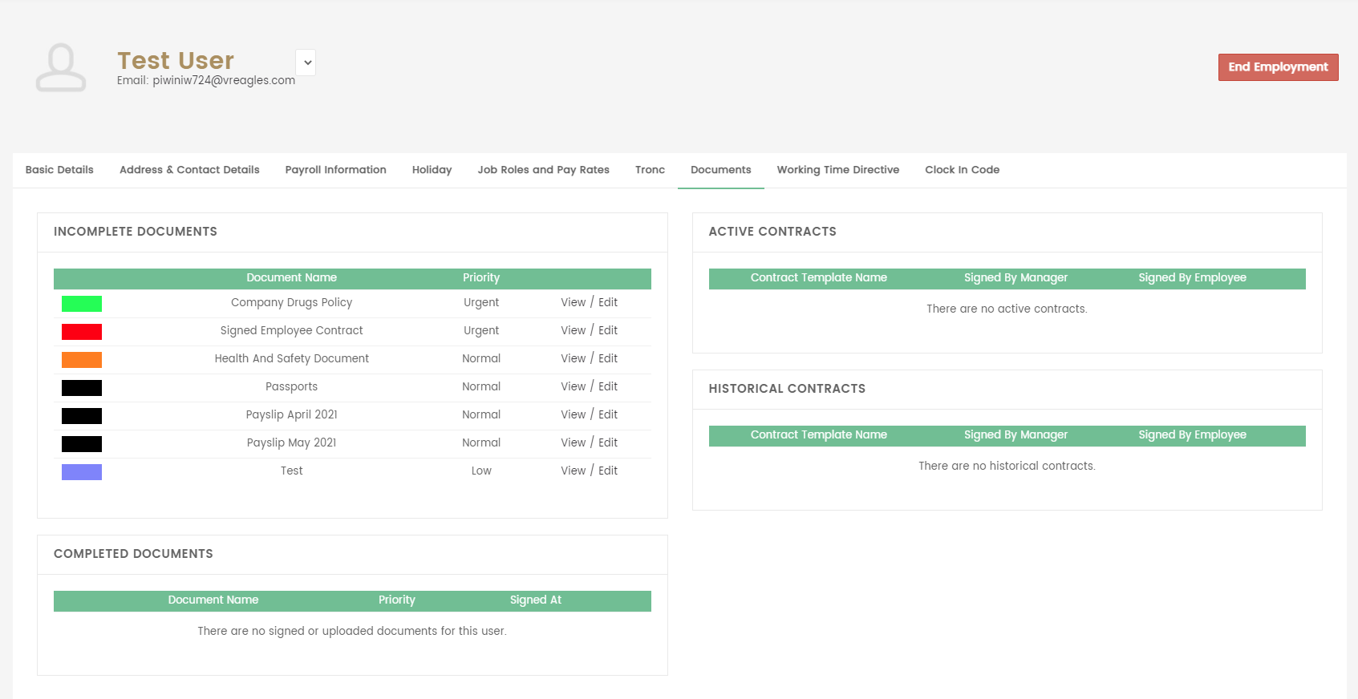Open the Tronc tab
The width and height of the screenshot is (1358, 699).
pos(650,170)
